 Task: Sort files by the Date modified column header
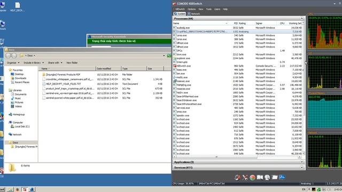click(x=108, y=69)
